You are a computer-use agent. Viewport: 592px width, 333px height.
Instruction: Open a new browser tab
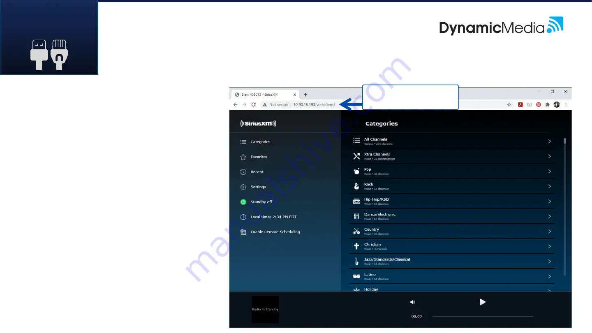(305, 95)
